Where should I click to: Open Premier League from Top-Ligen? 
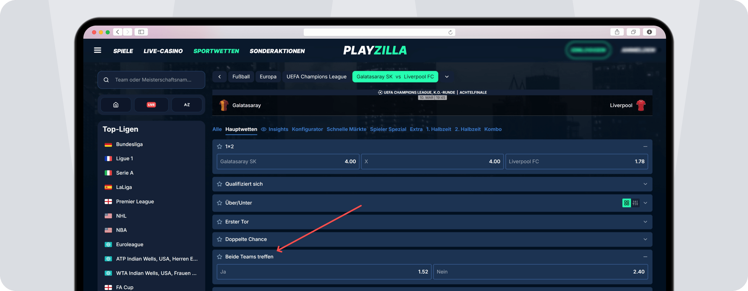tap(135, 201)
